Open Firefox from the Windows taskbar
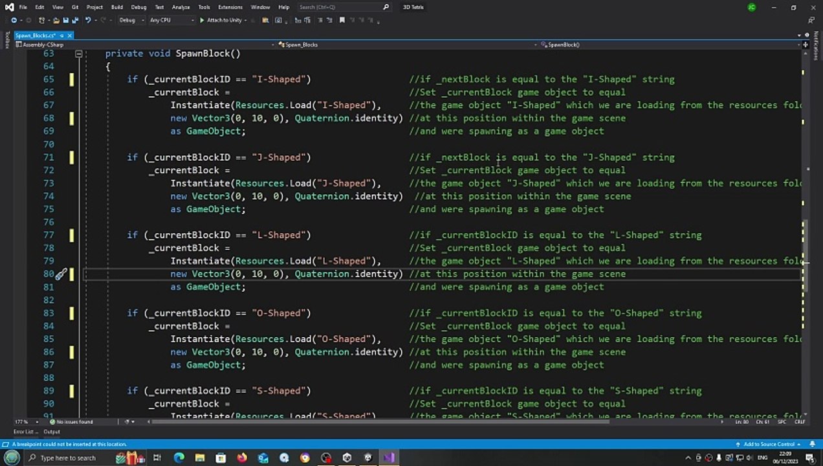The height and width of the screenshot is (466, 823). [x=242, y=458]
